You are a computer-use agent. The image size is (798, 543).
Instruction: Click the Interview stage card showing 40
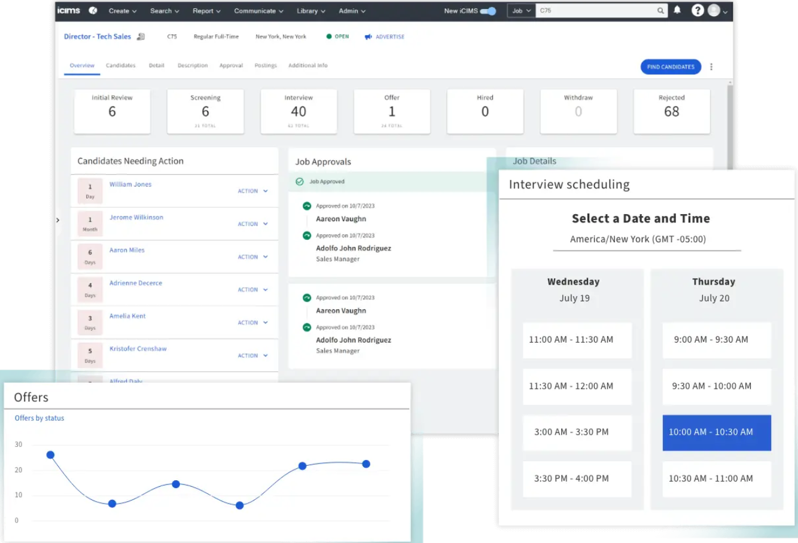click(299, 111)
